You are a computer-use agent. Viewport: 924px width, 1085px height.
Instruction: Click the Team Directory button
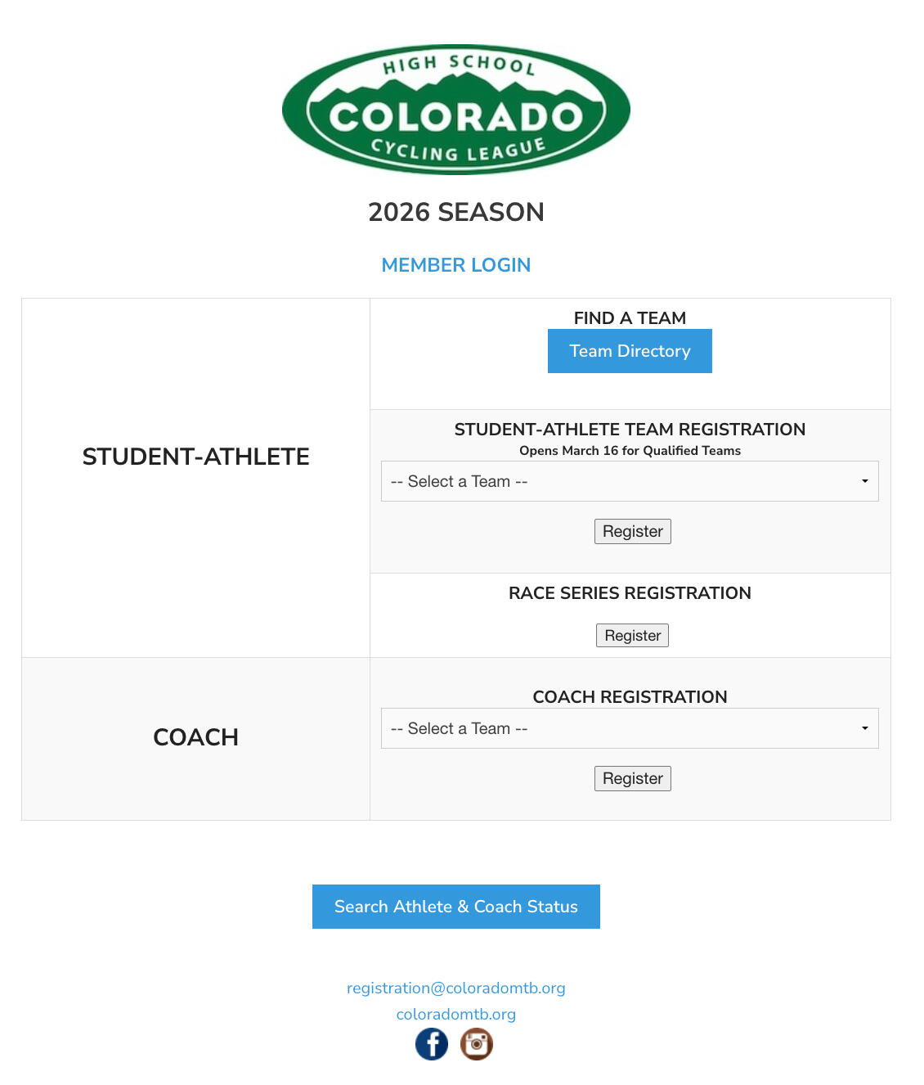(630, 351)
